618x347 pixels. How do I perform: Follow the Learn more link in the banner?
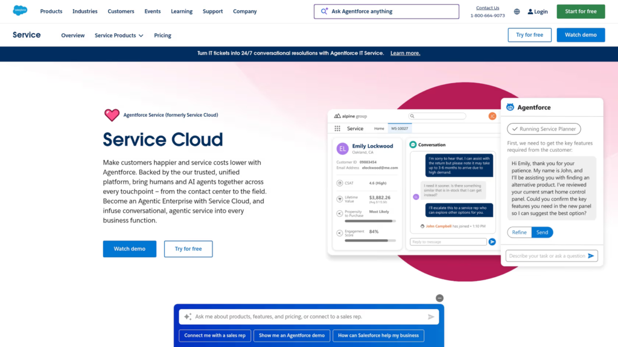pyautogui.click(x=405, y=53)
